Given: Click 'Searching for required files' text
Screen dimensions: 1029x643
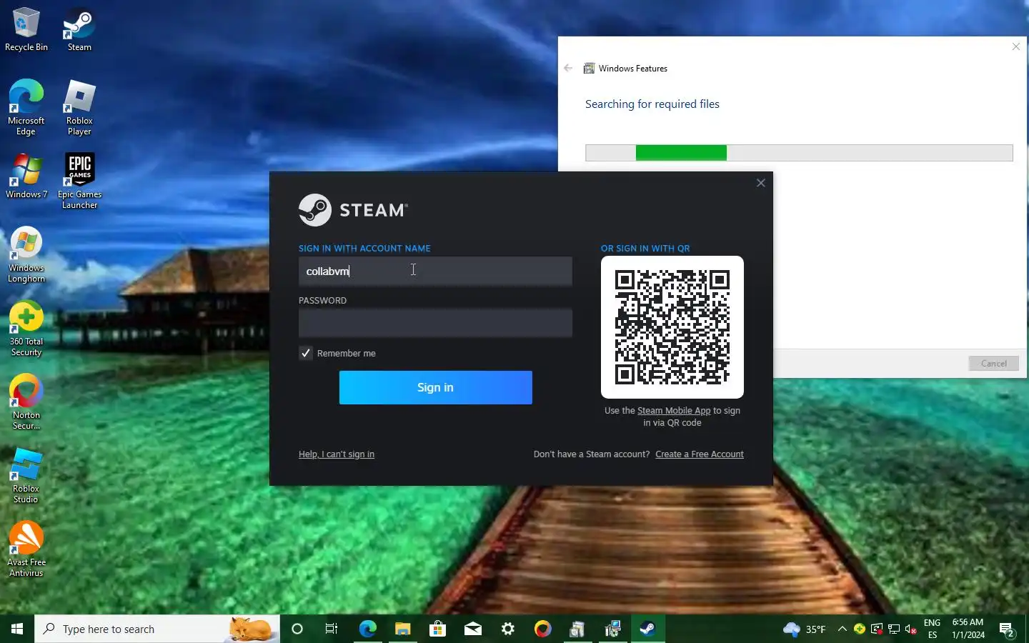Looking at the screenshot, I should (652, 104).
